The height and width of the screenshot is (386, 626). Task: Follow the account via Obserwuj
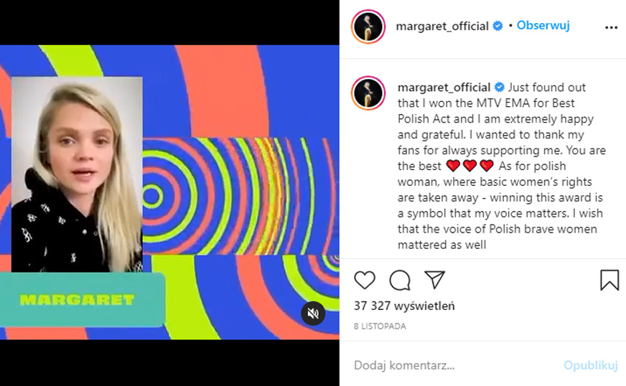pyautogui.click(x=543, y=26)
